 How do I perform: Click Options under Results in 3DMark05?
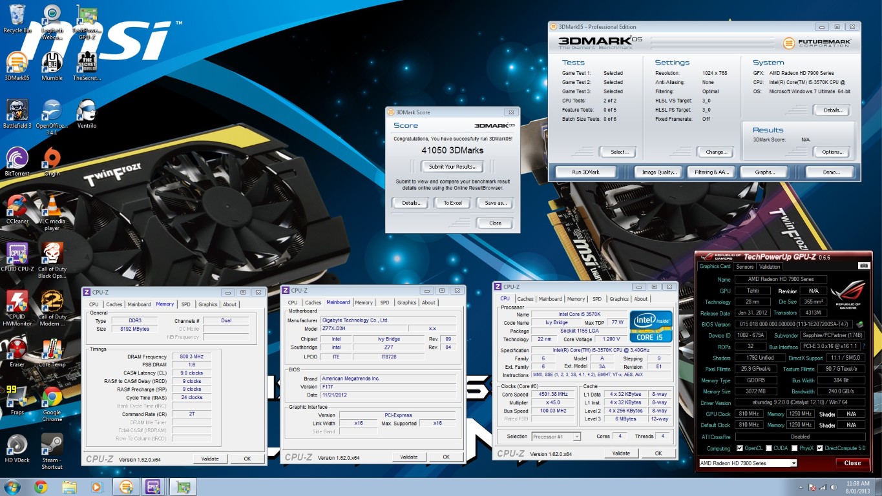(832, 152)
